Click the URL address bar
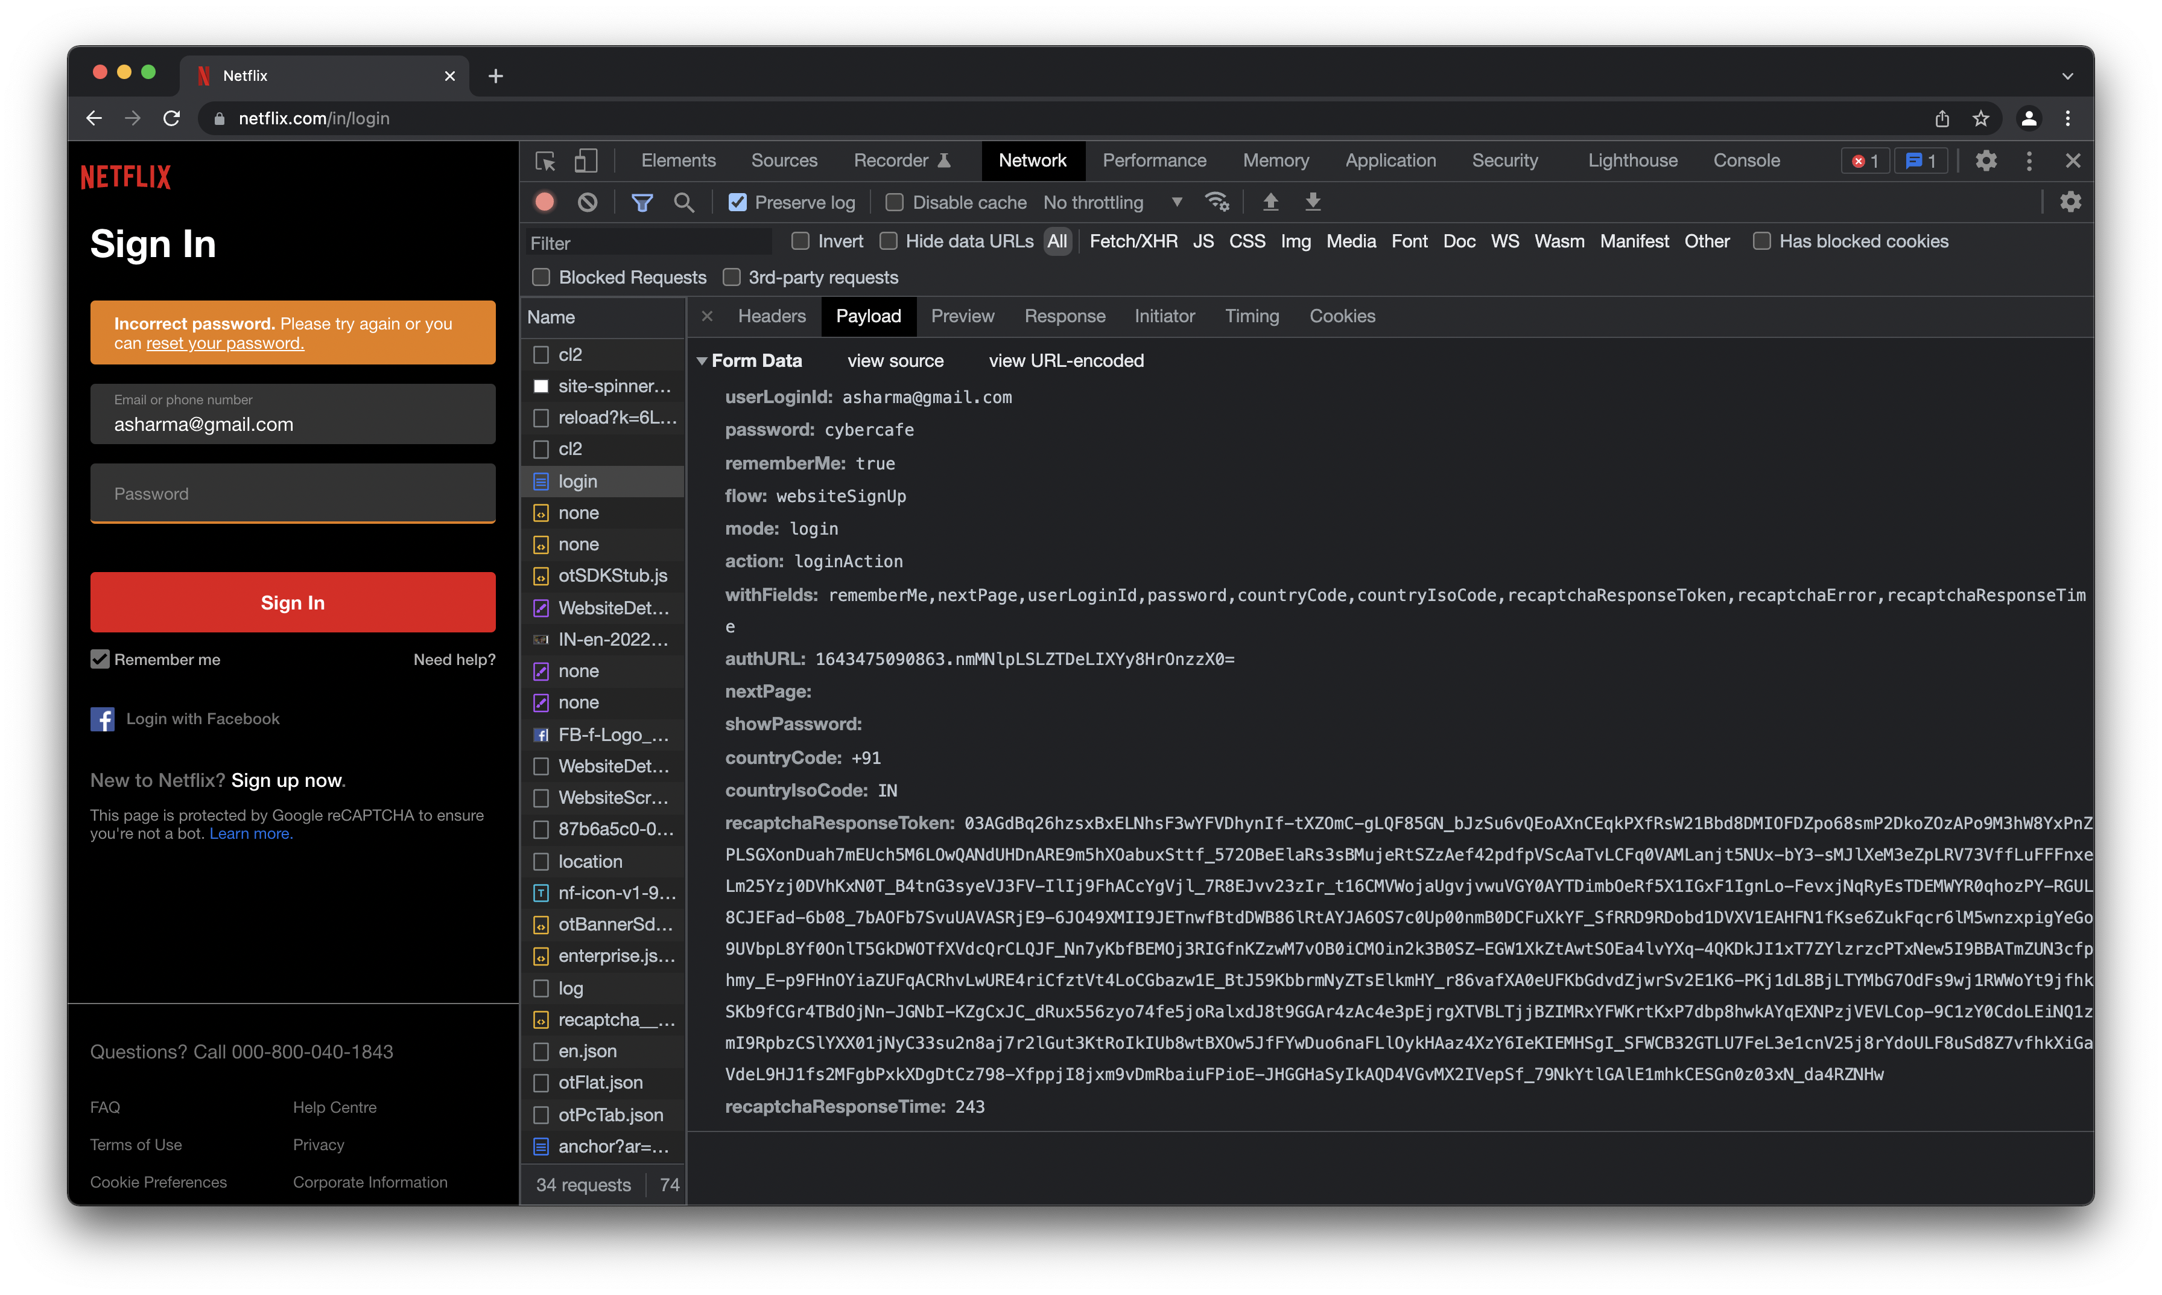This screenshot has width=2162, height=1295. coord(1047,118)
